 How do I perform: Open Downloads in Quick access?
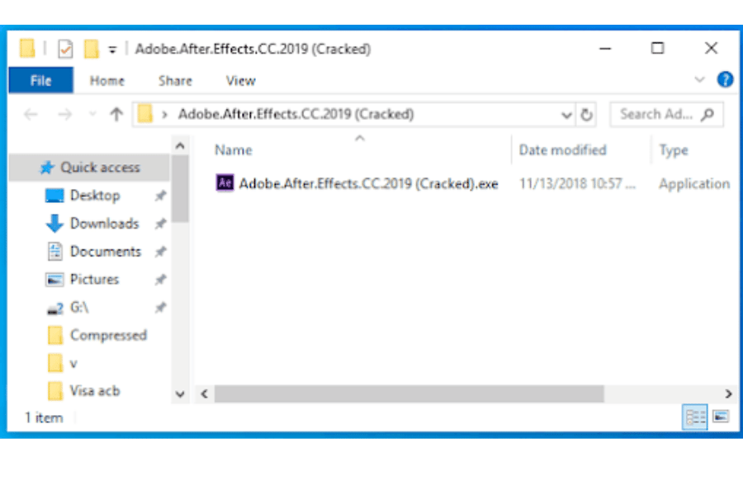pyautogui.click(x=105, y=224)
